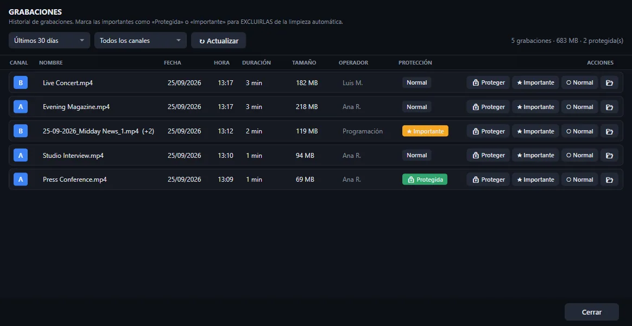Viewport: 632px width, 326px height.
Task: Refresh list with Actualizar button
Action: [x=218, y=41]
